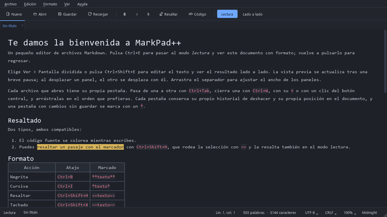Click the Lín. 1, col. 1 position indicator
387x217 pixels.
click(226, 213)
